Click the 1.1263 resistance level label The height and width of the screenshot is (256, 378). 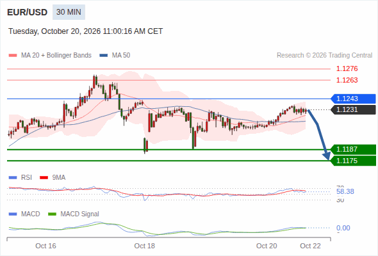(347, 80)
